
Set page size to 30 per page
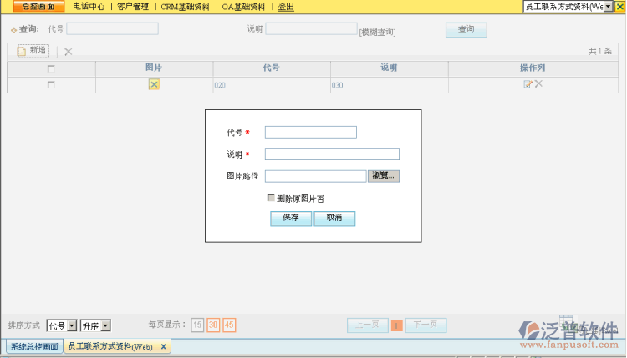(x=213, y=325)
